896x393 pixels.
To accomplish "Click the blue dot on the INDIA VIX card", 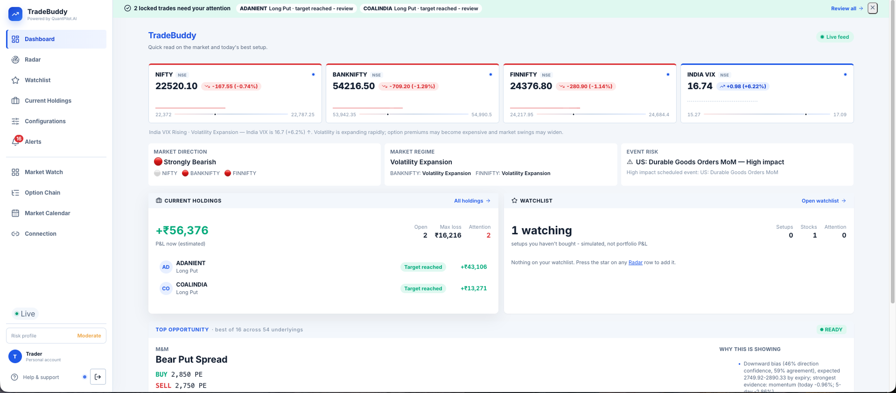I will [845, 75].
